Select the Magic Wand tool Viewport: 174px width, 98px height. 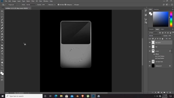click(x=2, y=20)
